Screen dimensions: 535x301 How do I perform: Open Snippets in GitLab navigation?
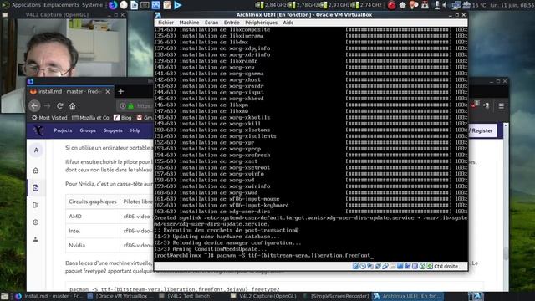[x=113, y=130]
